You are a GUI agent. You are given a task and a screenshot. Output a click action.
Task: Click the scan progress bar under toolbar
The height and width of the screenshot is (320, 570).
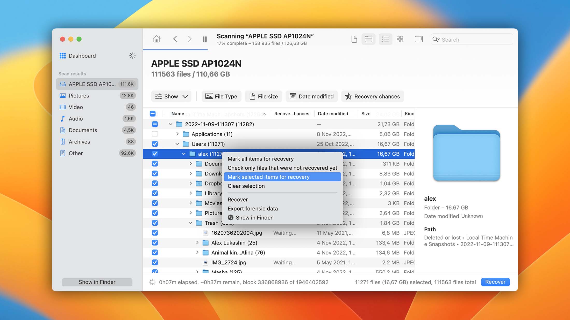(x=175, y=49)
